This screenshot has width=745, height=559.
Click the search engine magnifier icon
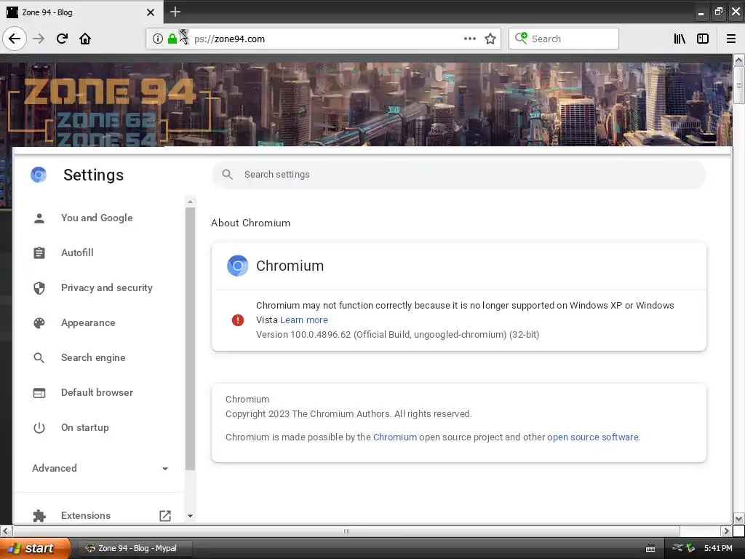coord(521,38)
